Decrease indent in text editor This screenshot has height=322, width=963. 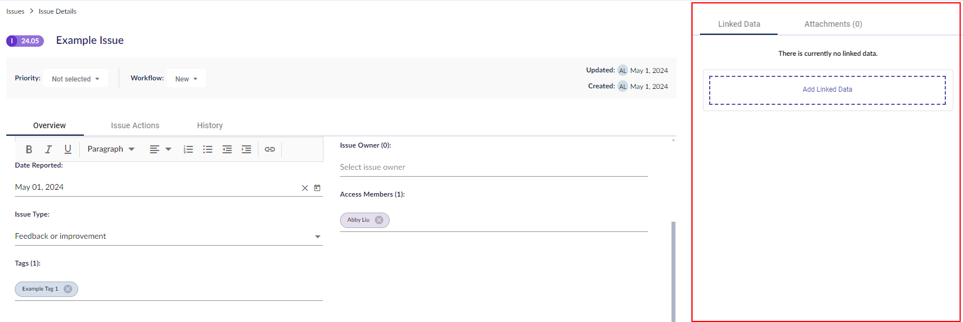click(x=227, y=149)
